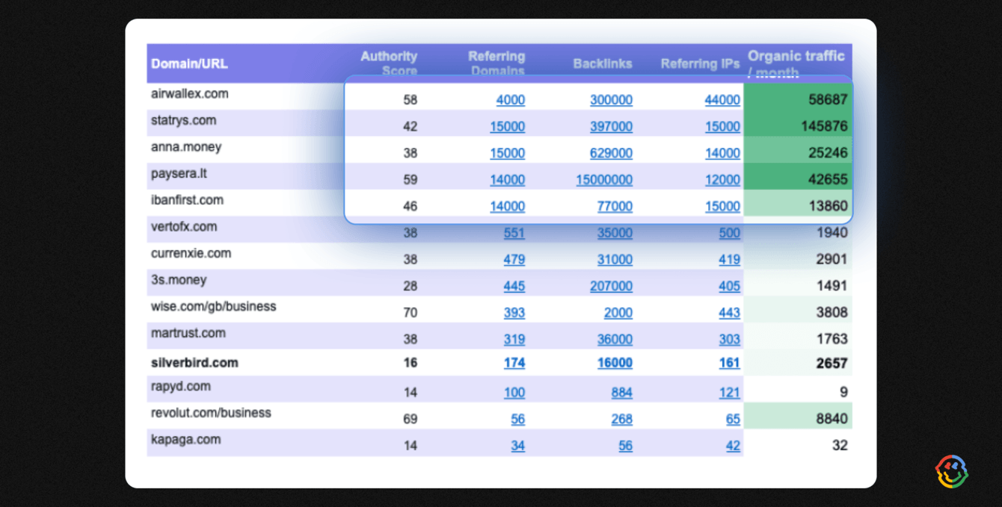This screenshot has width=1002, height=507.
Task: Click organic traffic value 8840
Action: pos(832,420)
